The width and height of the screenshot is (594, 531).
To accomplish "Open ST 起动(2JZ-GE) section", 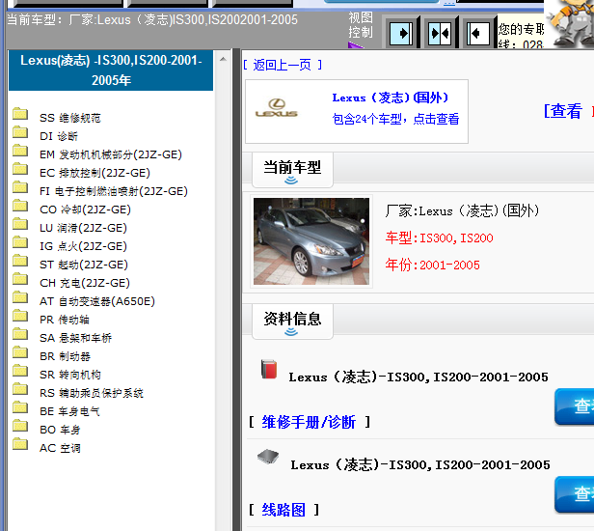I will tap(84, 265).
